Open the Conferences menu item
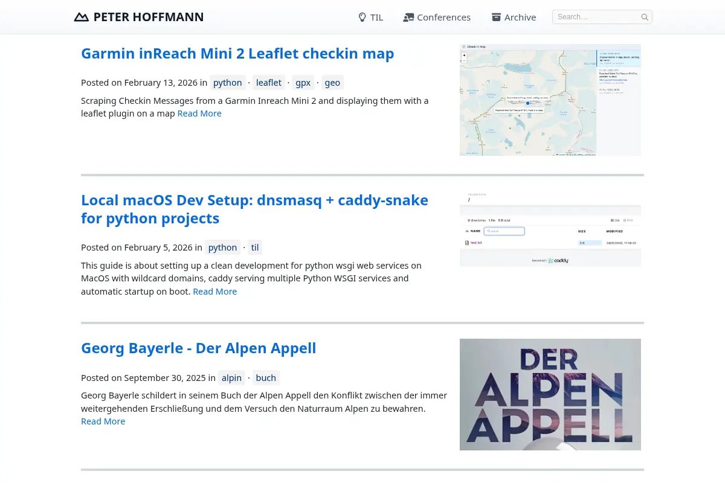The height and width of the screenshot is (483, 725). (437, 17)
